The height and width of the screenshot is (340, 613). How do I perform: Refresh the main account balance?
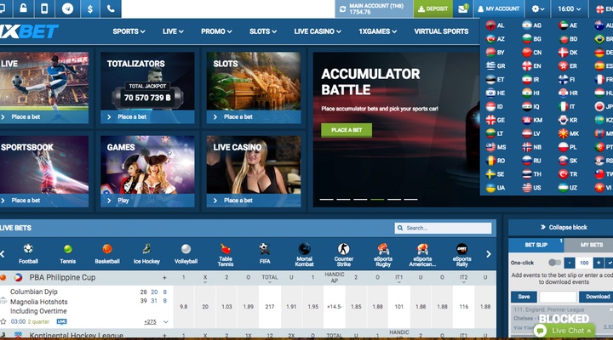tap(343, 9)
